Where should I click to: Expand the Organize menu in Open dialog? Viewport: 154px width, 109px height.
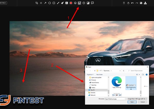(90, 74)
